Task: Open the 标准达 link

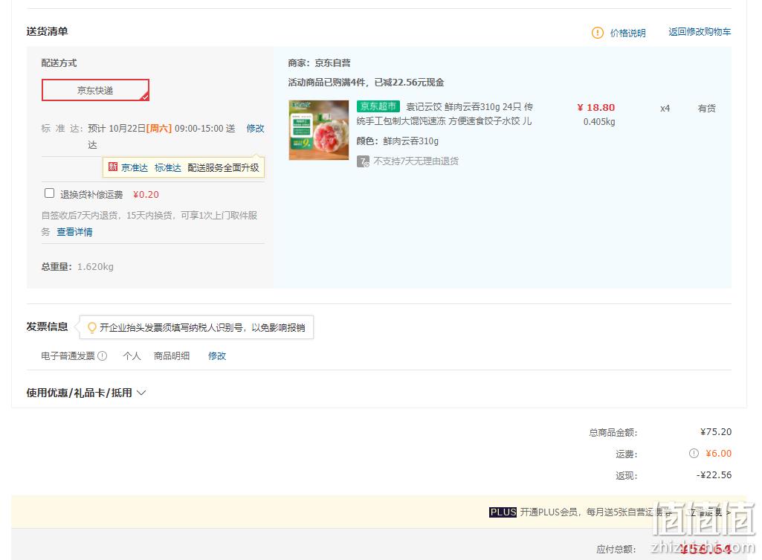Action: pos(168,168)
